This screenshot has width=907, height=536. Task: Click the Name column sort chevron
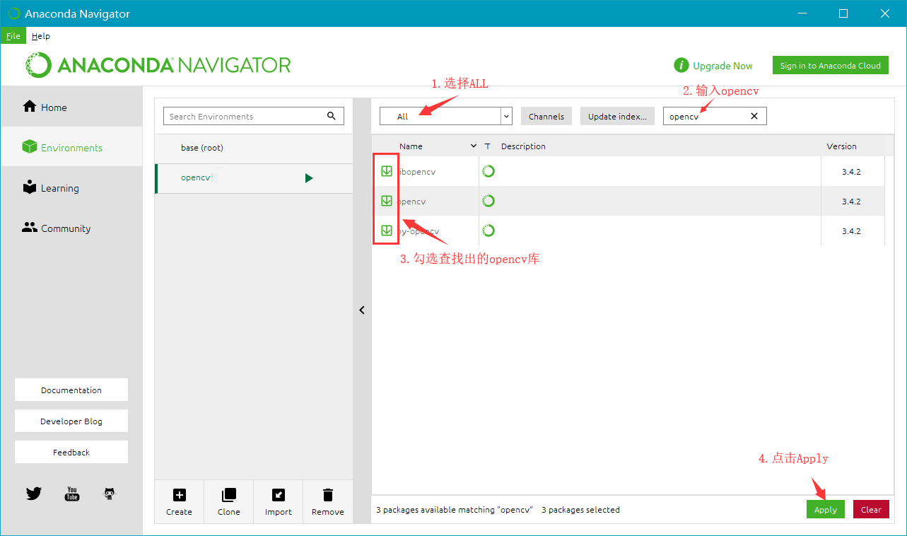pyautogui.click(x=474, y=146)
